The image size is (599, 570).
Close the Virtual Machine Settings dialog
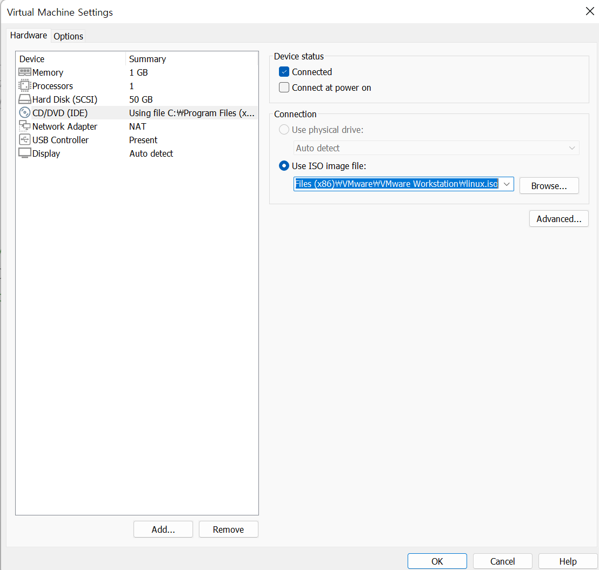coord(590,11)
